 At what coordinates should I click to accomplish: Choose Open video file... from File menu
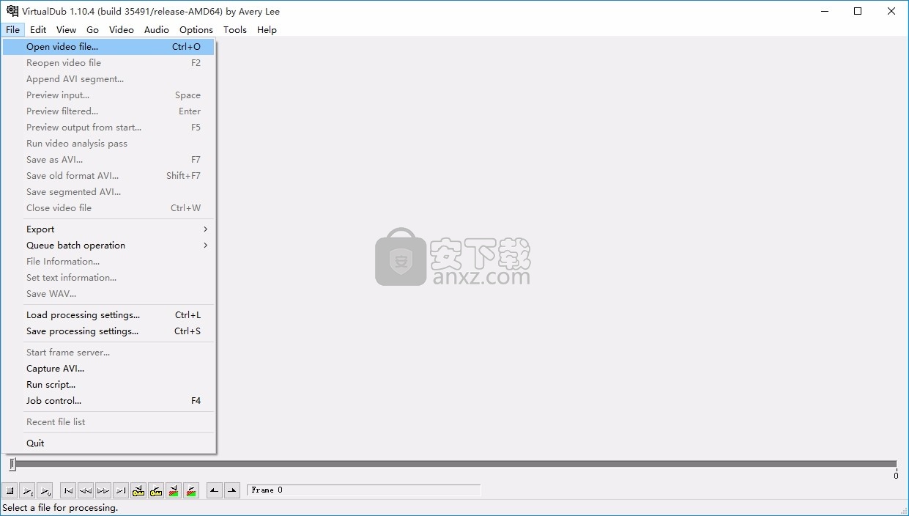(x=108, y=47)
